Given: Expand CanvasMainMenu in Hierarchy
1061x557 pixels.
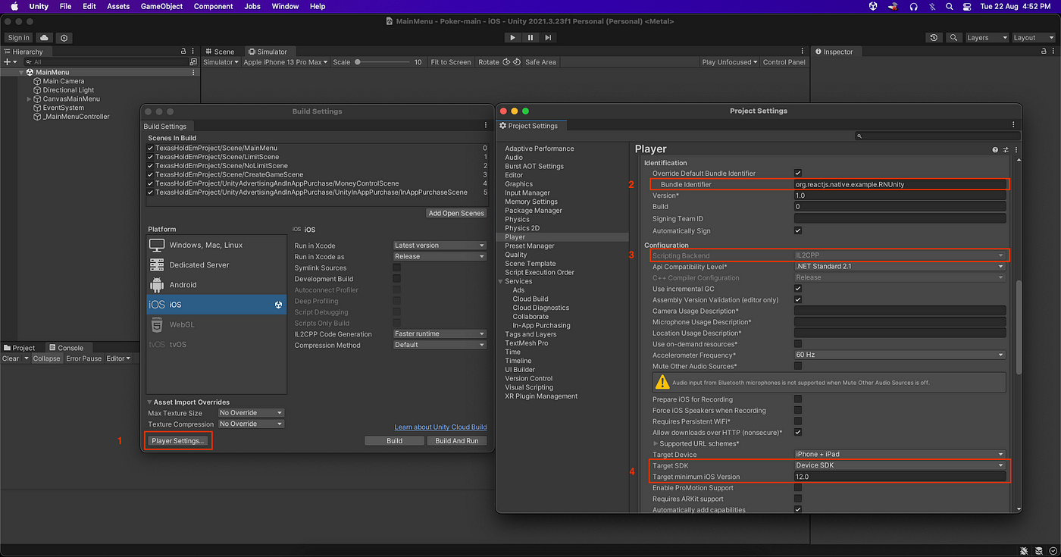Looking at the screenshot, I should pyautogui.click(x=30, y=99).
